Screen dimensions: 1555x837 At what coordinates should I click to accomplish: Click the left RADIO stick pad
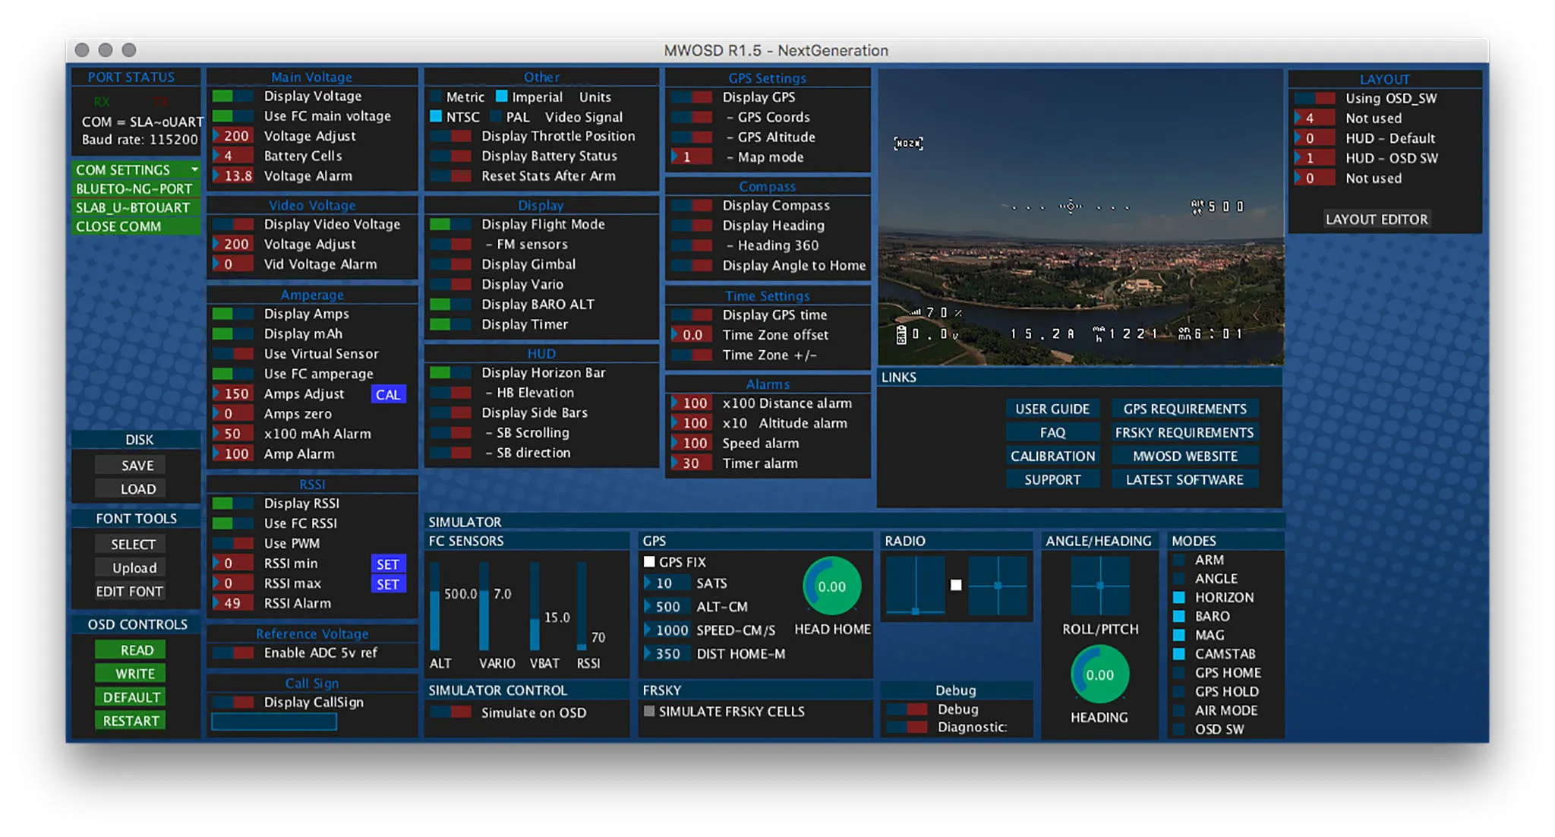[x=916, y=586]
